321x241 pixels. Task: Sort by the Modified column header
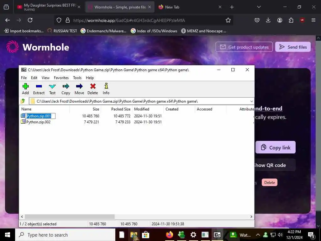(x=148, y=109)
